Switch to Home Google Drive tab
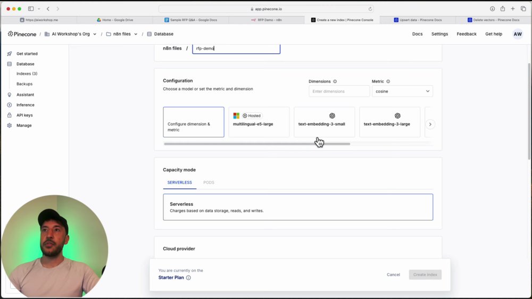 (x=115, y=20)
